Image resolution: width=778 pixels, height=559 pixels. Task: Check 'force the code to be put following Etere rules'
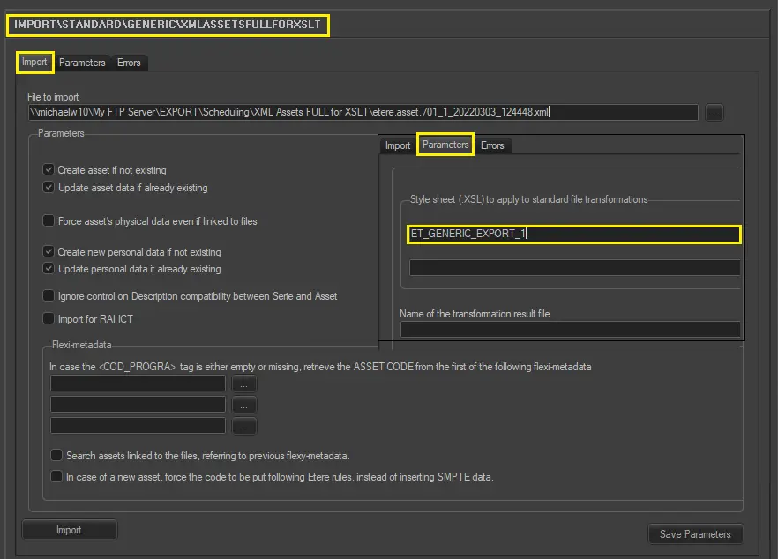point(57,477)
